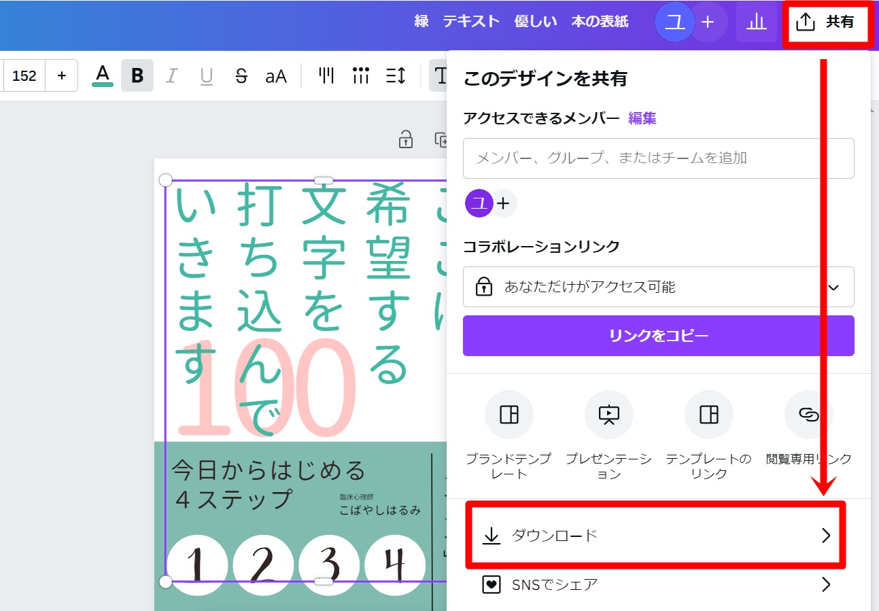The height and width of the screenshot is (611, 879).
Task: Click circle number 3 on canvas
Action: click(329, 565)
